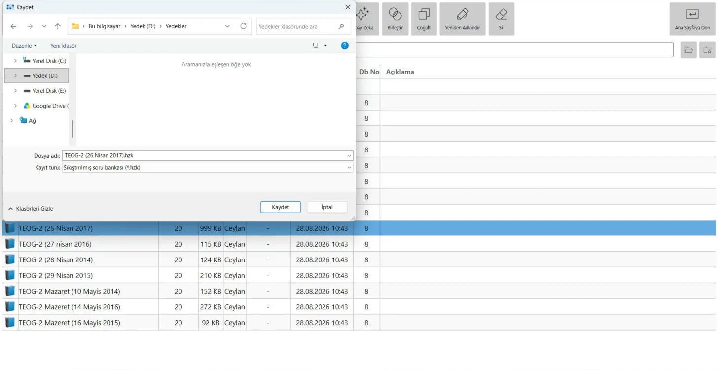The height and width of the screenshot is (370, 718).
Task: Click the navigation pane vertical scrollbar
Action: (72, 129)
